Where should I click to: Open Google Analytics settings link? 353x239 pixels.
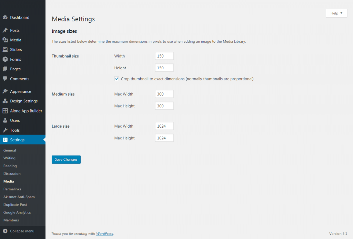point(17,212)
